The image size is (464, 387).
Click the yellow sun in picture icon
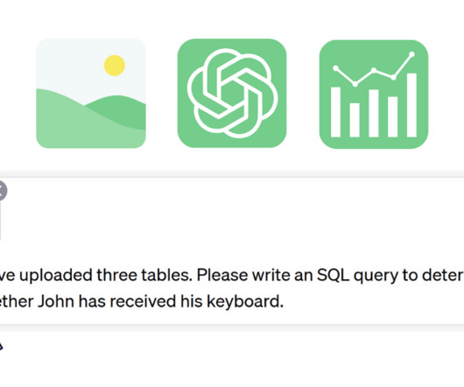(x=115, y=66)
